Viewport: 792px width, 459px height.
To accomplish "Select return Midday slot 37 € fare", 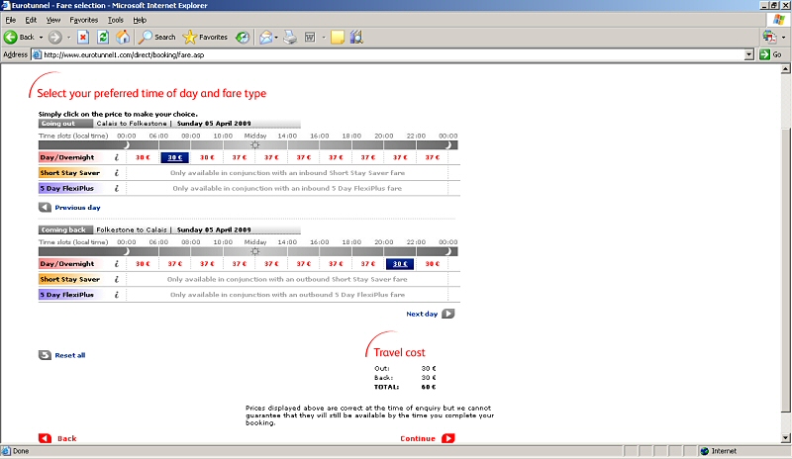I will pos(271,263).
